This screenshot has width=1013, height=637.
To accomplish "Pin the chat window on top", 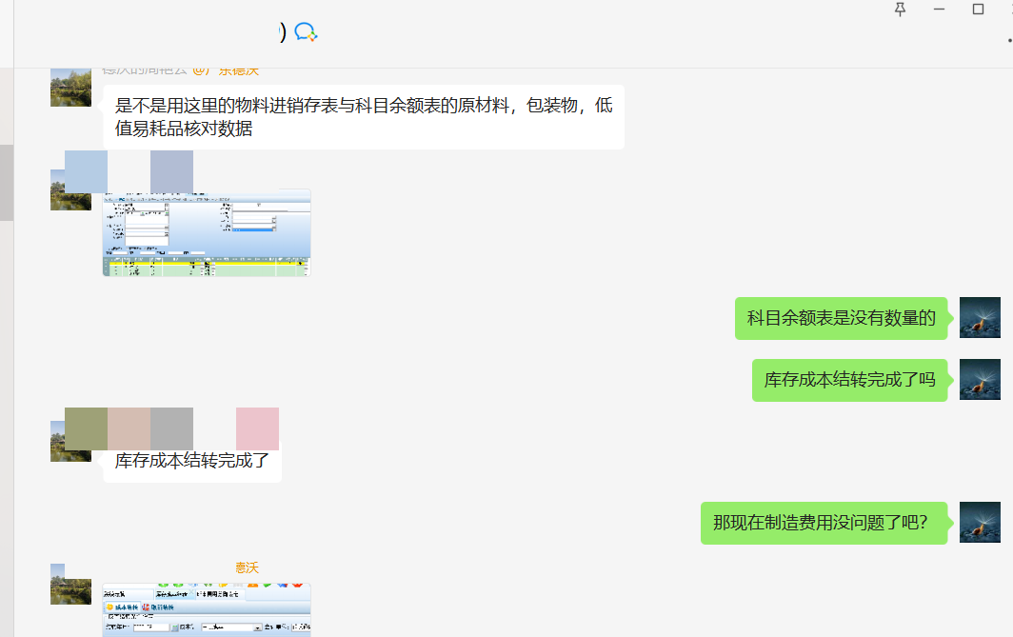I will click(900, 10).
